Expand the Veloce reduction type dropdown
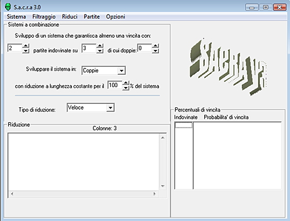The image size is (290, 221). 110,108
